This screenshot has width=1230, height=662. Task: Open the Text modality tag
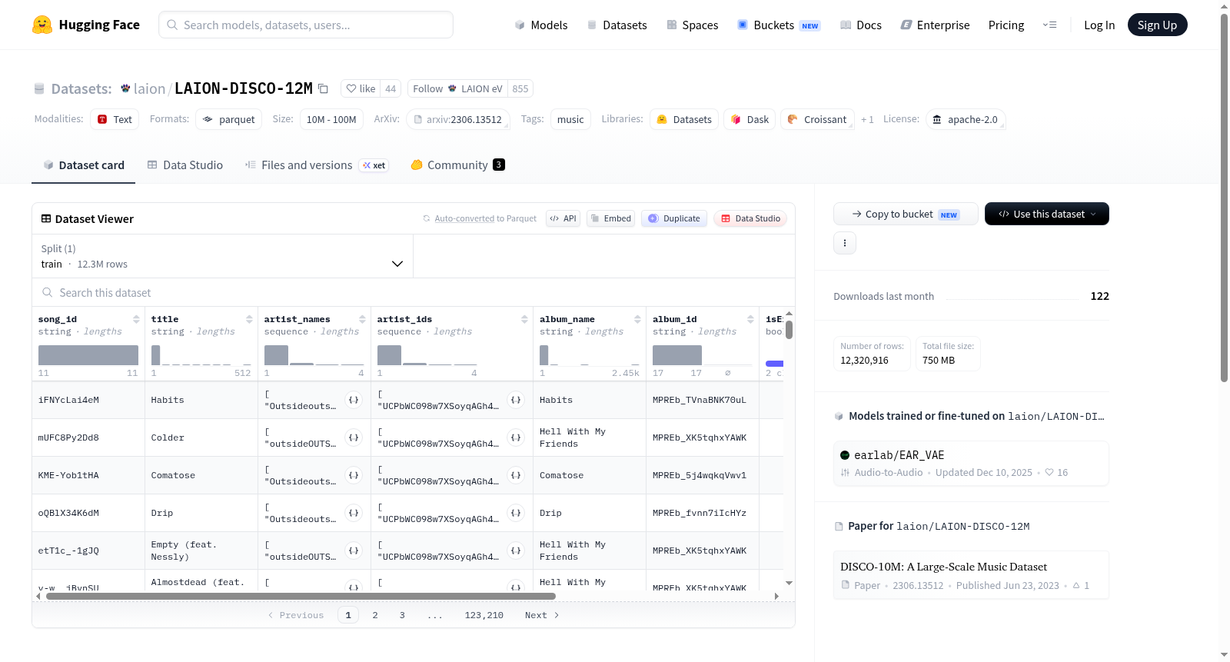click(115, 119)
